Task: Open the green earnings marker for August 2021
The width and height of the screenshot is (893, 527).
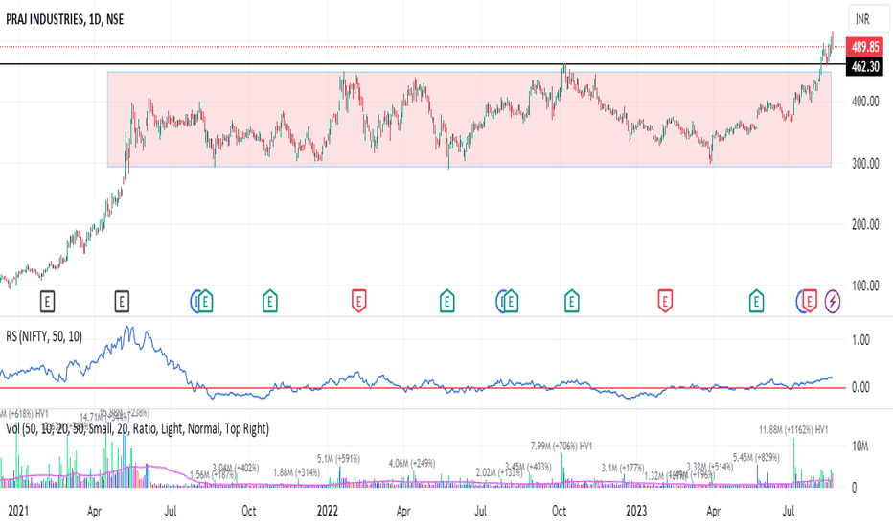Action: pyautogui.click(x=206, y=302)
